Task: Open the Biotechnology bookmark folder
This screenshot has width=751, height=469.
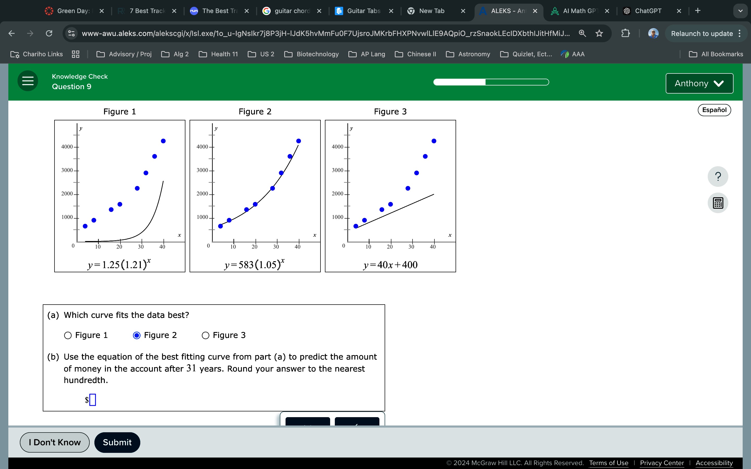Action: click(312, 54)
